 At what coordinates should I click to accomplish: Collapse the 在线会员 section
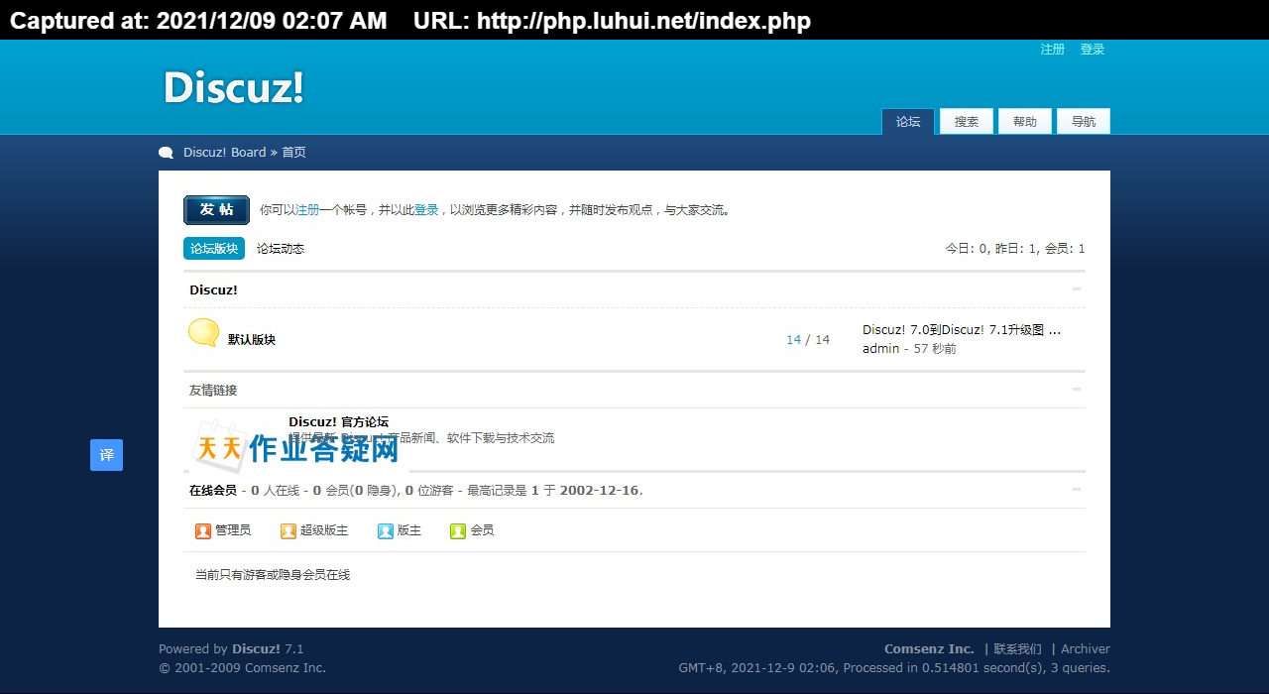pos(1077,490)
